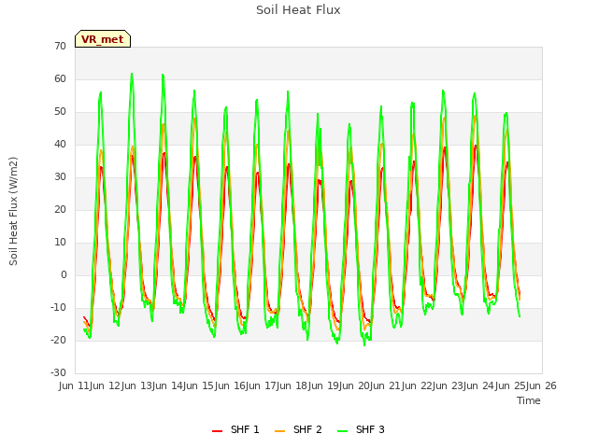Click the SHF 2 legend entry
Screen dimensions: 598x448
[x=298, y=429]
